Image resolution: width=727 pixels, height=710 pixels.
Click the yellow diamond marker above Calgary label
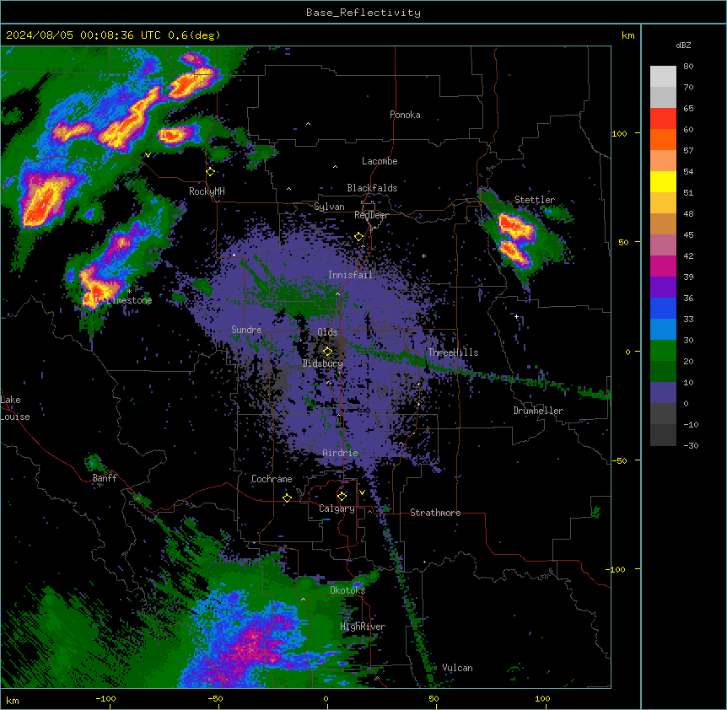[342, 497]
